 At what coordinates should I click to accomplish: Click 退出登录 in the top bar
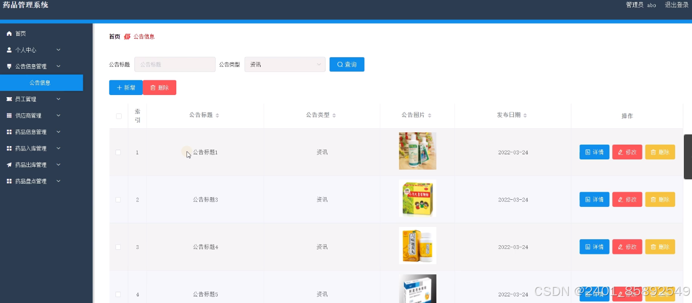coord(676,5)
